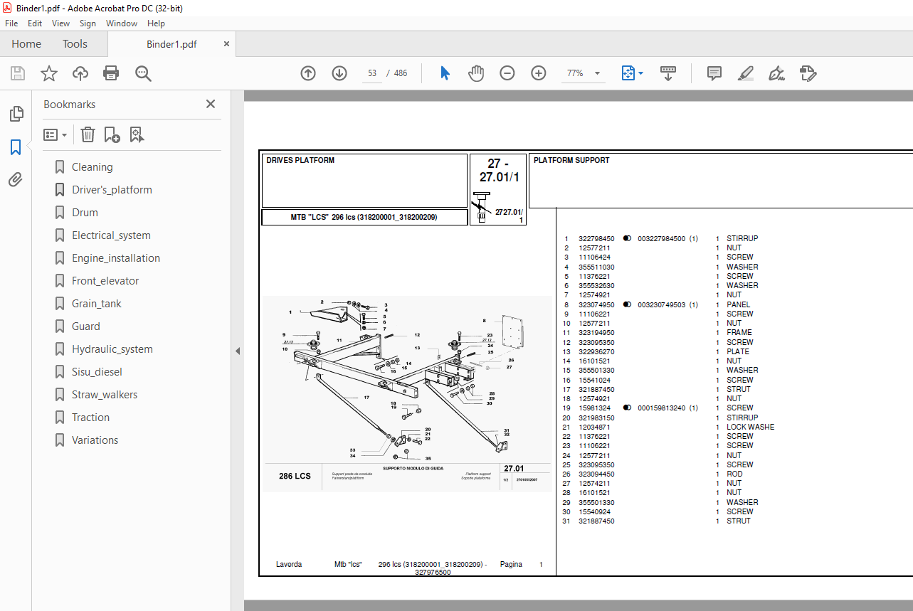Viewport: 913px width, 611px height.
Task: Add the document to starred favorites
Action: [x=49, y=73]
